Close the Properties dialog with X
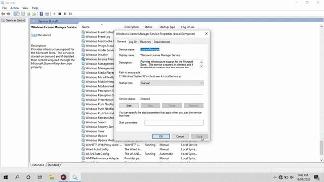The height and width of the screenshot is (182, 324). tap(206, 34)
